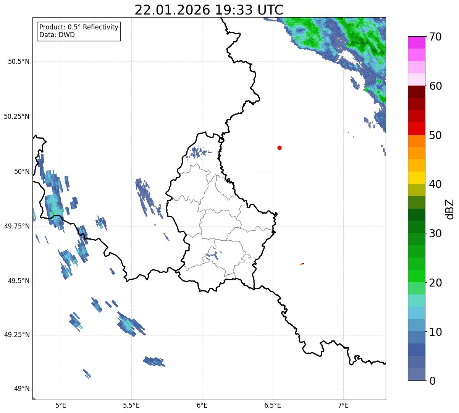Viewport: 459px width, 413px height.
Task: Select the "Product: 0.5° Reflectivity" legend line
Action: tap(79, 28)
